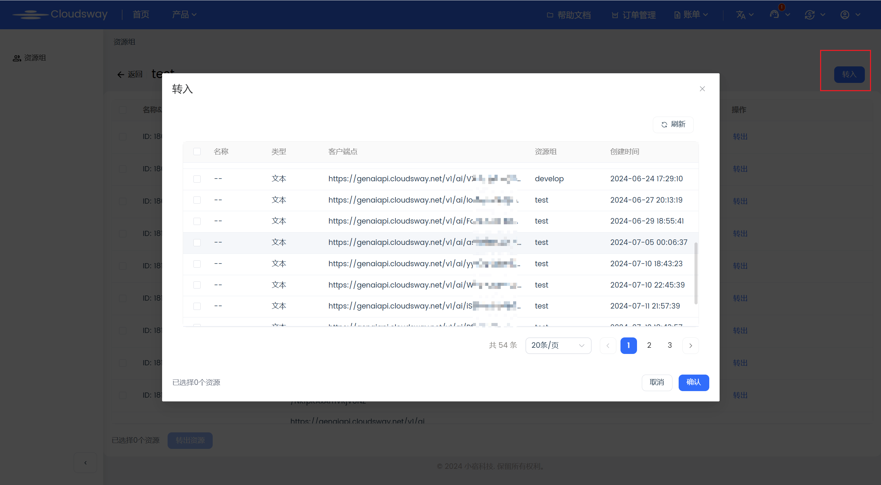881x485 pixels.
Task: Click the customer support headset icon
Action: [x=774, y=14]
